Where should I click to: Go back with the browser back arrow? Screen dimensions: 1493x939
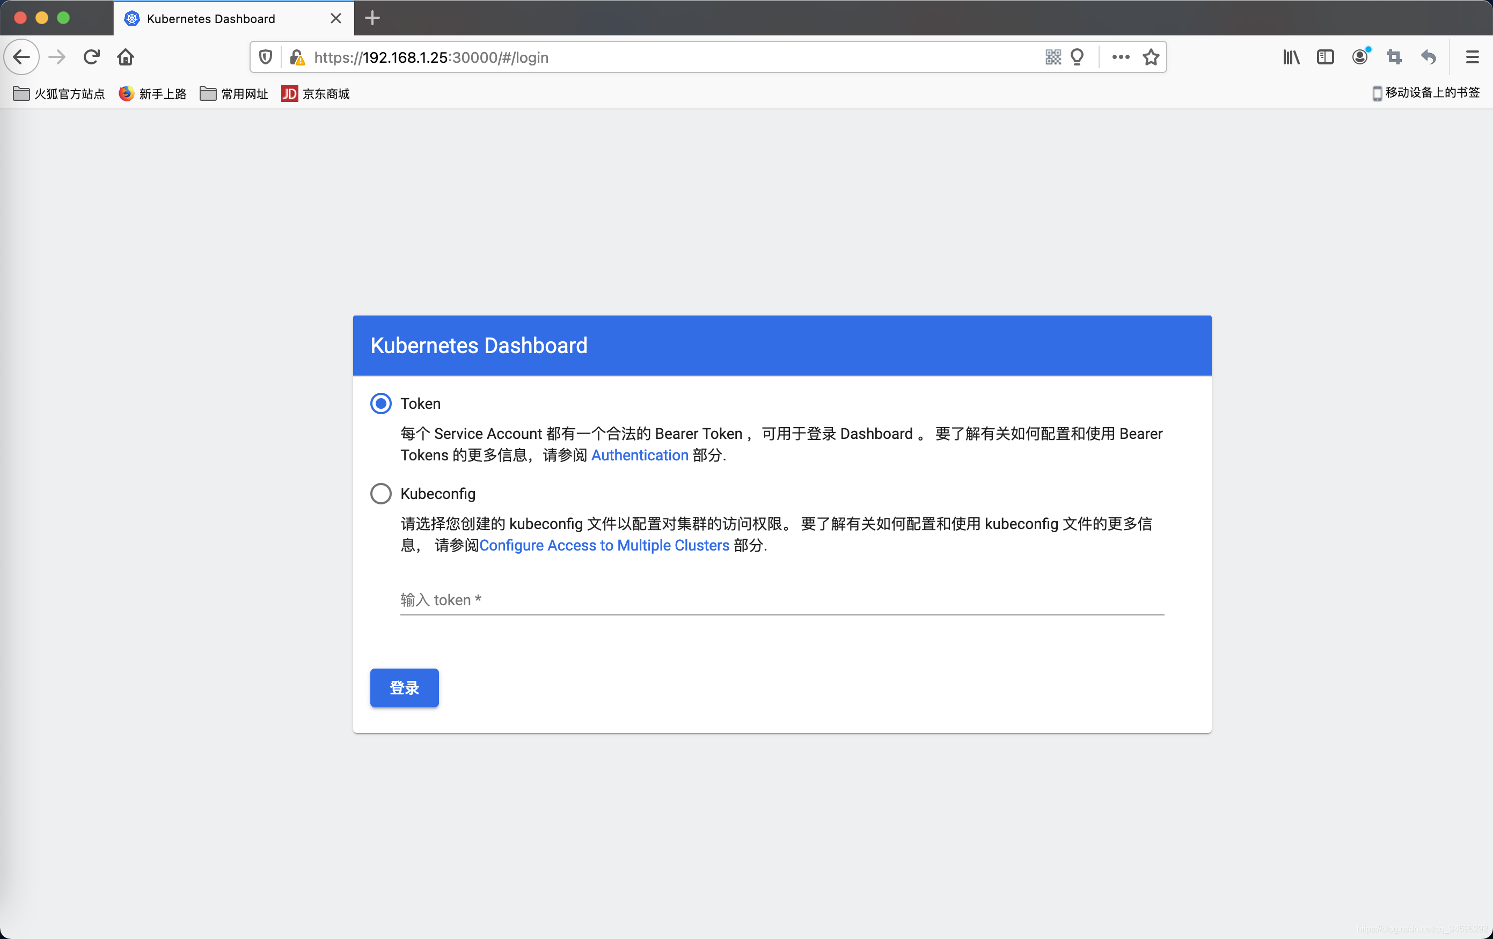click(21, 57)
